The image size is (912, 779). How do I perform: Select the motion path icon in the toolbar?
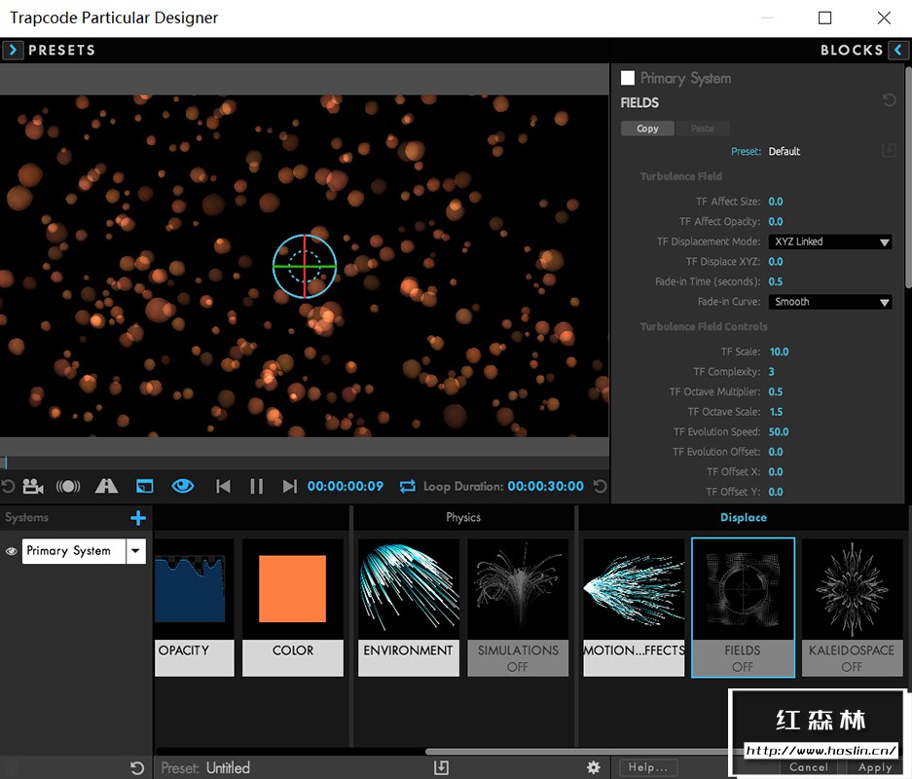click(106, 485)
